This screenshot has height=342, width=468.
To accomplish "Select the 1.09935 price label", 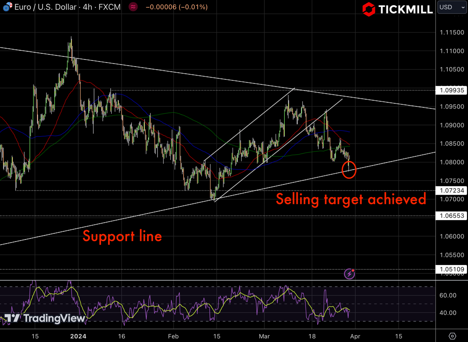I will [451, 90].
